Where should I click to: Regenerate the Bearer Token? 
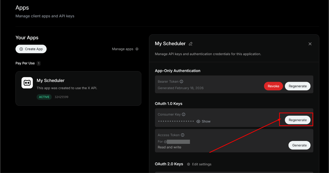click(x=298, y=86)
